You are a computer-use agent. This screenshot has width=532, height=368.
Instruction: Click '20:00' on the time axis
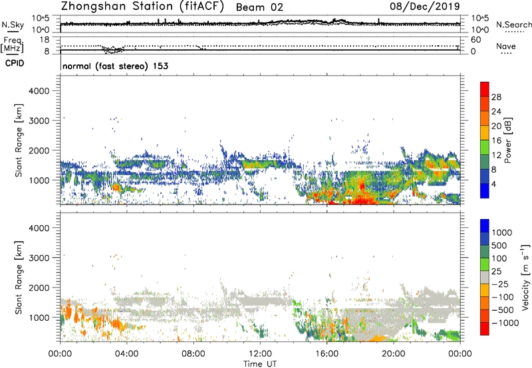click(393, 354)
